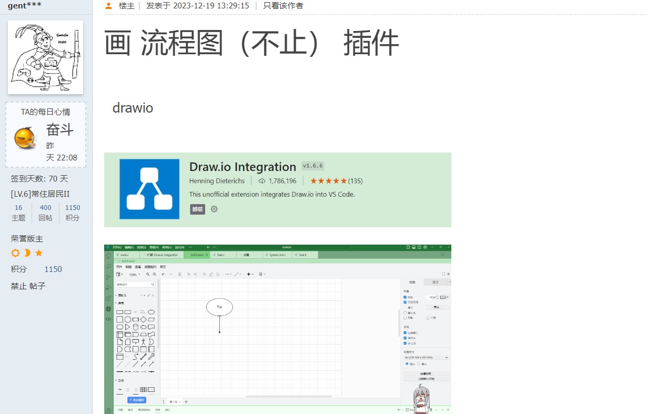Viewport: 647px width, 414px height.
Task: Click the 卸载 uninstall button
Action: point(197,209)
